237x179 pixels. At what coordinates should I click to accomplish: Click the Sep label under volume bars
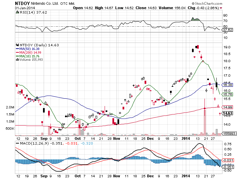point(44,138)
